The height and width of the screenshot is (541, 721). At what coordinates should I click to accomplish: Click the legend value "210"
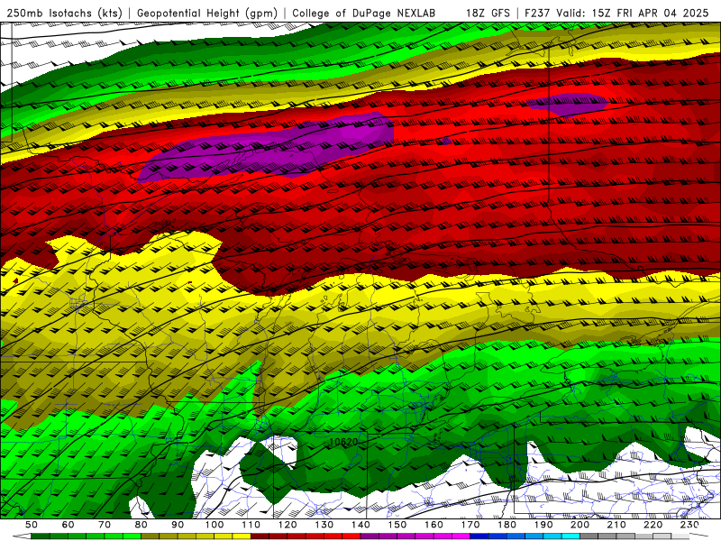(x=616, y=525)
